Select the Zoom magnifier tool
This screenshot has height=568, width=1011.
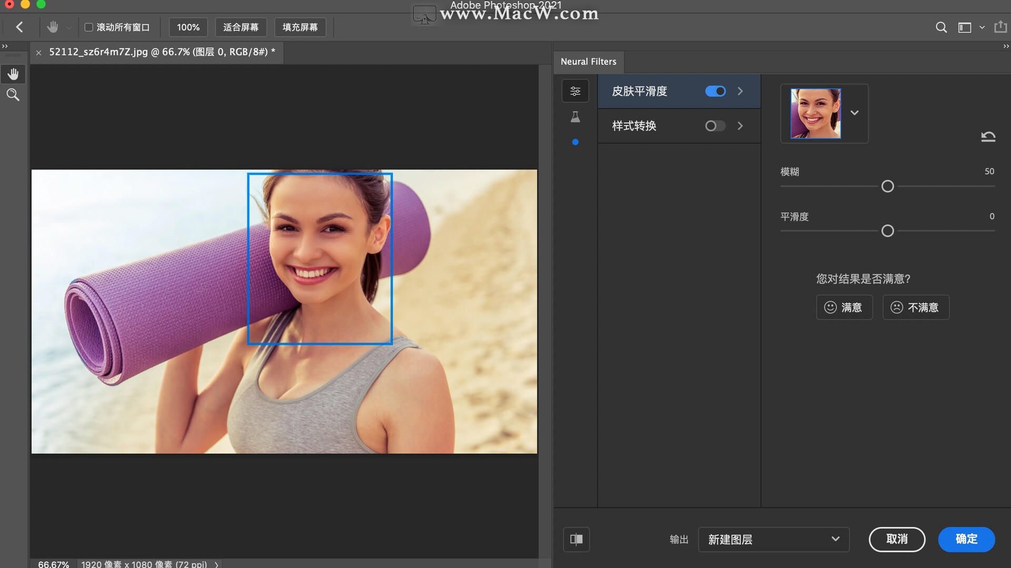(x=13, y=95)
